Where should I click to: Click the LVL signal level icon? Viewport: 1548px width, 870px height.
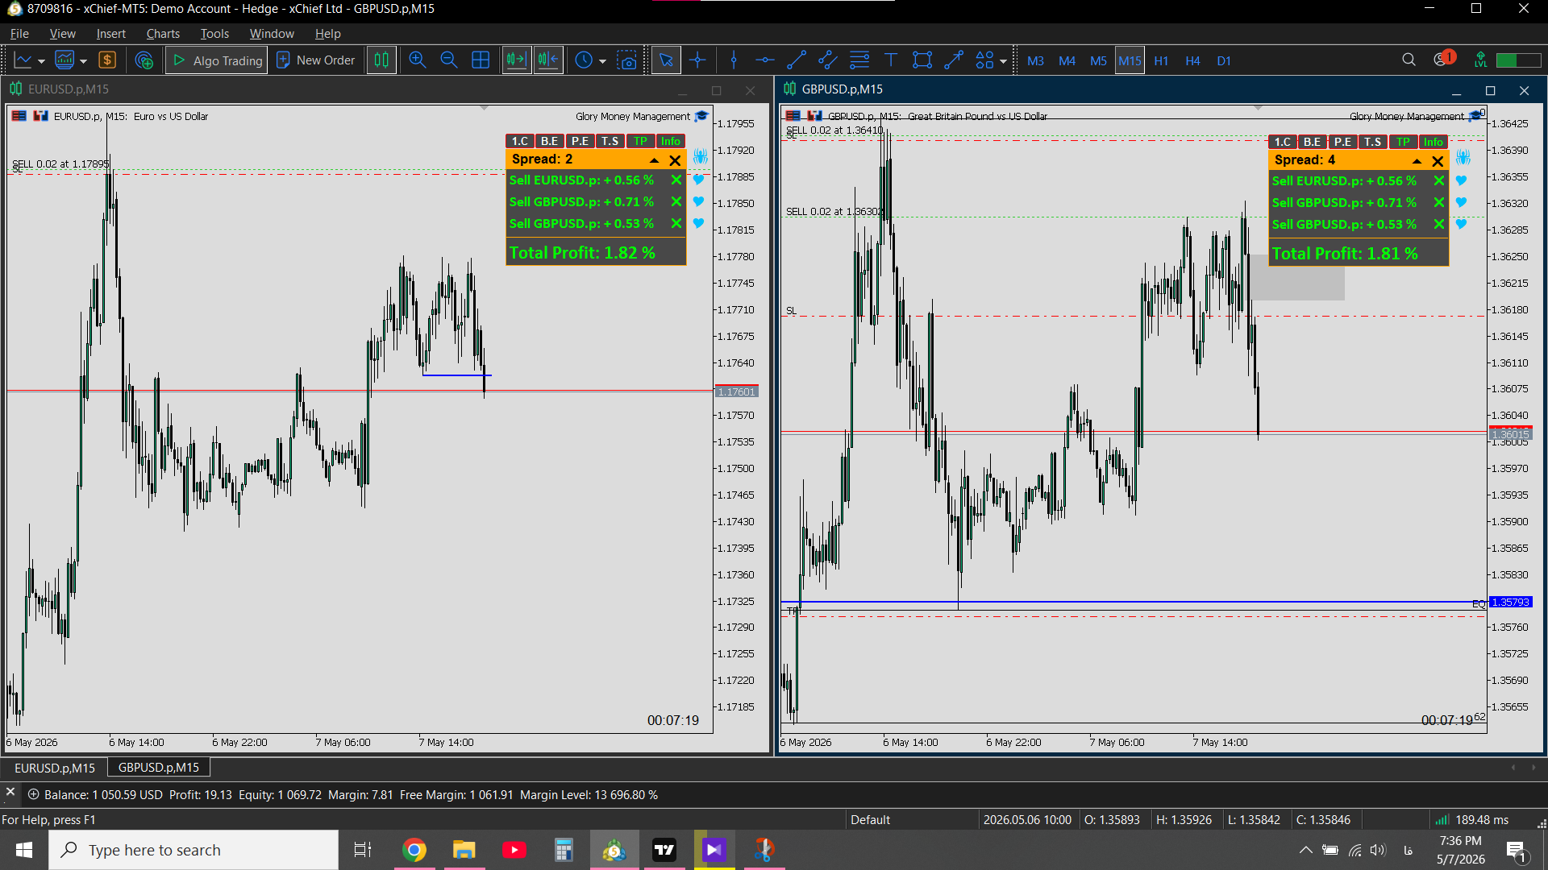1480,60
